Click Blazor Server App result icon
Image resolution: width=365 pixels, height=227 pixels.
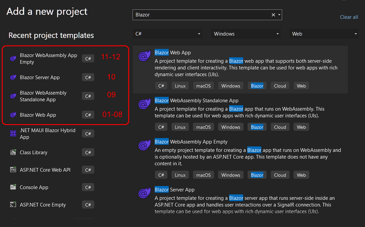click(144, 193)
